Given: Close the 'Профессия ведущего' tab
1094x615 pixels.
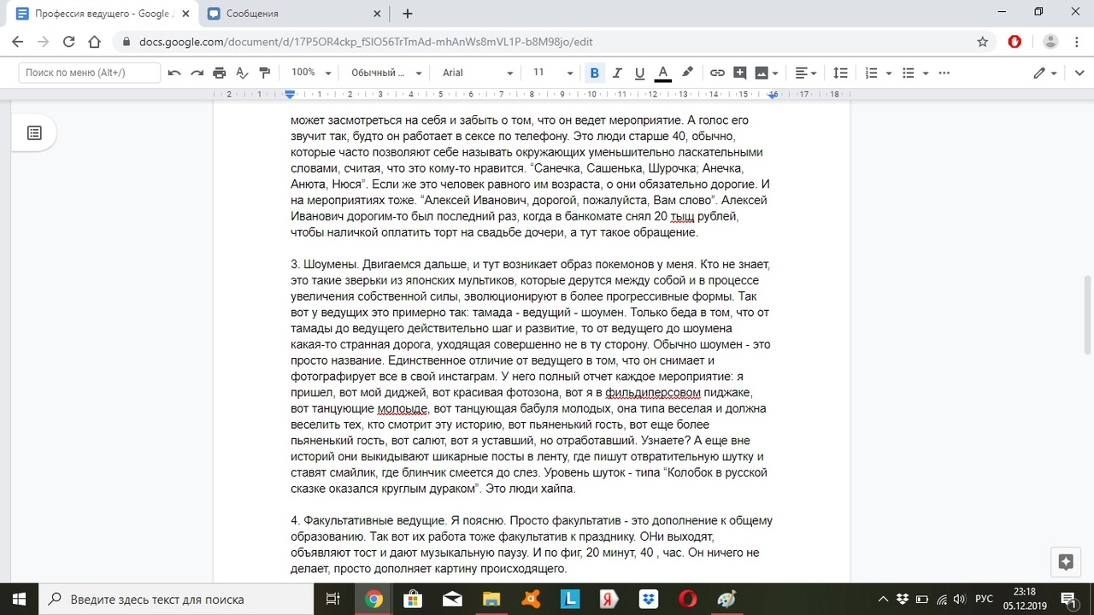Looking at the screenshot, I should coord(184,14).
